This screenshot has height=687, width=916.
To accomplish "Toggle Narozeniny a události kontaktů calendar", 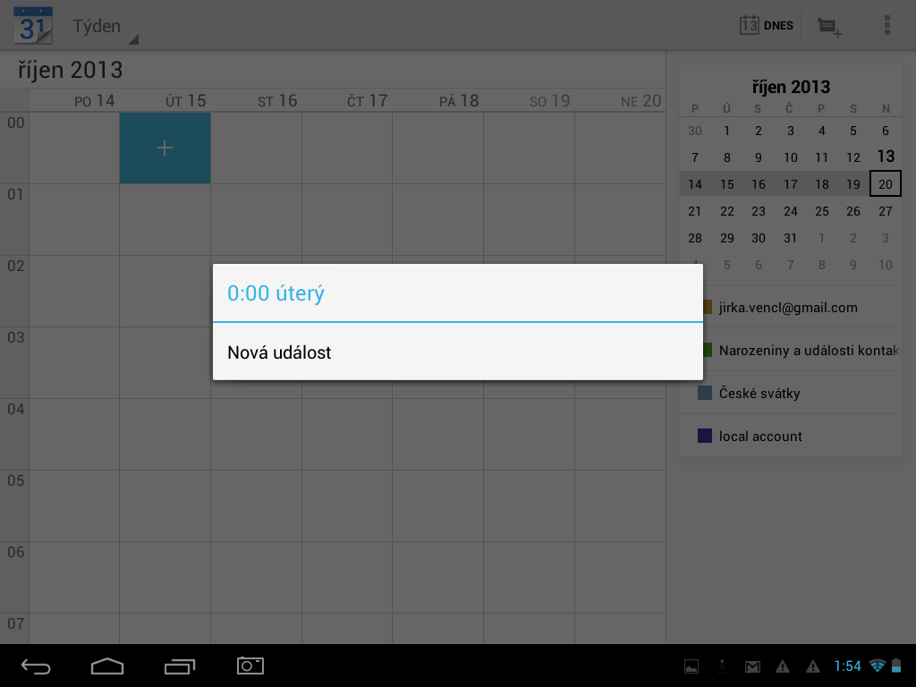I will (802, 351).
